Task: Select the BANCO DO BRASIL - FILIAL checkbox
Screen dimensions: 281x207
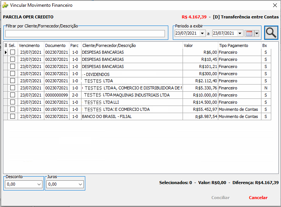Action: [x=12, y=116]
